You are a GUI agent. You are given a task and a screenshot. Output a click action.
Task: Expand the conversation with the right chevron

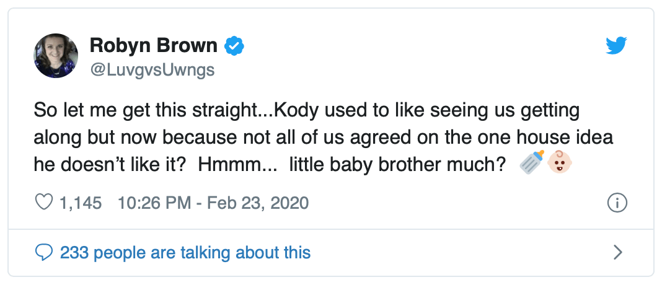tap(617, 252)
